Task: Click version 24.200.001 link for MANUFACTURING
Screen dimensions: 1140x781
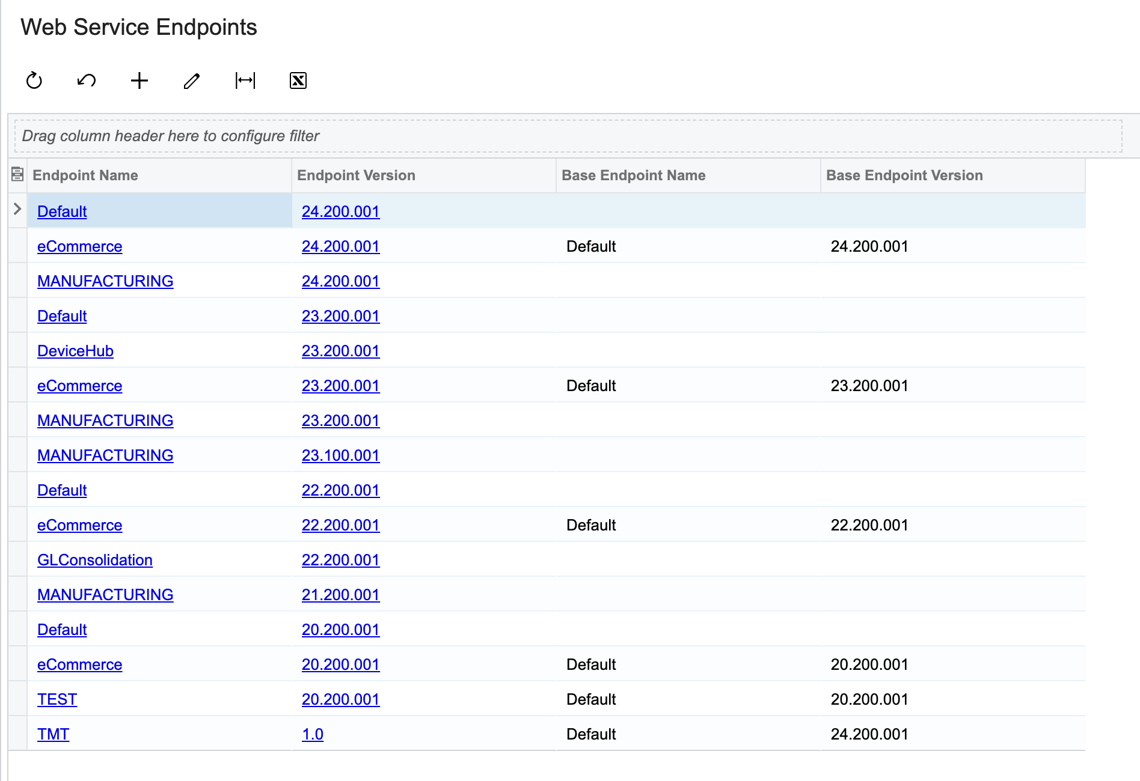Action: point(340,281)
